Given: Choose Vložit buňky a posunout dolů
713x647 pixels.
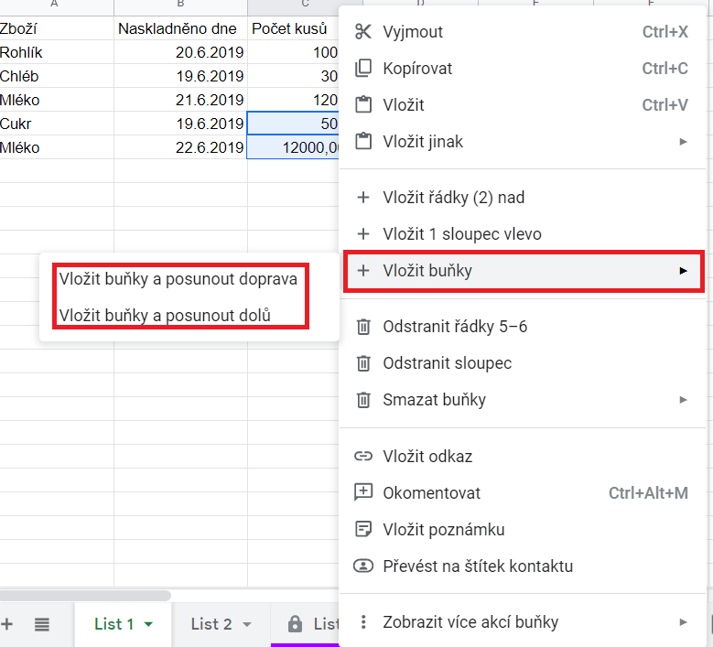Looking at the screenshot, I should [x=166, y=316].
